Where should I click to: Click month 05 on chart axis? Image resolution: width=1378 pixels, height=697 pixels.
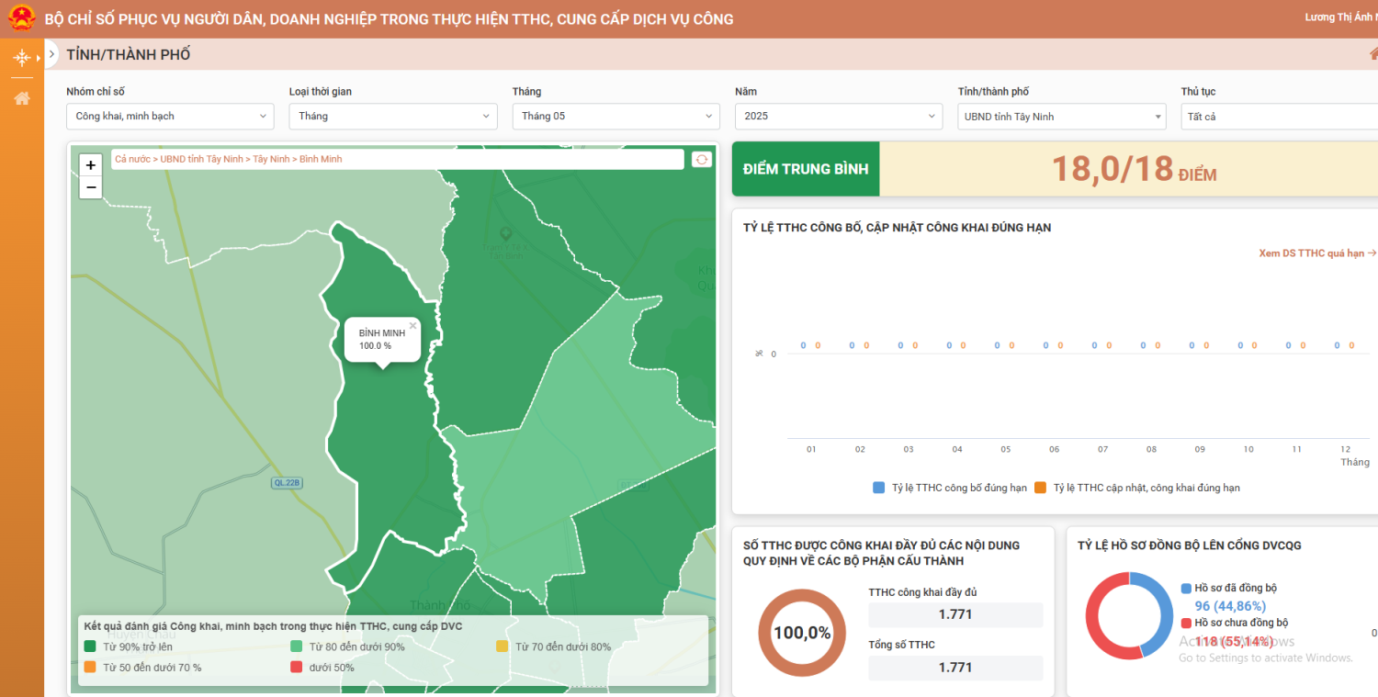coord(1005,450)
